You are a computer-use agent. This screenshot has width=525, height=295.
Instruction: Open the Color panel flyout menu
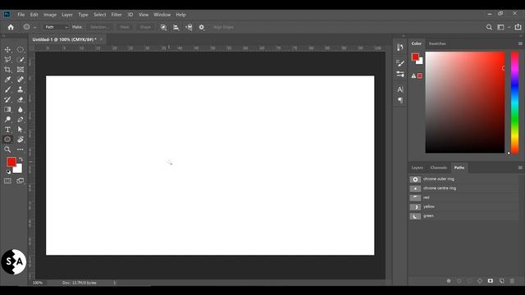coord(520,43)
